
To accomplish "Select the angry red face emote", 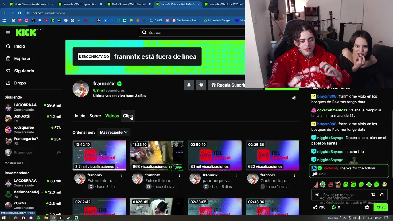I will [x=330, y=184].
